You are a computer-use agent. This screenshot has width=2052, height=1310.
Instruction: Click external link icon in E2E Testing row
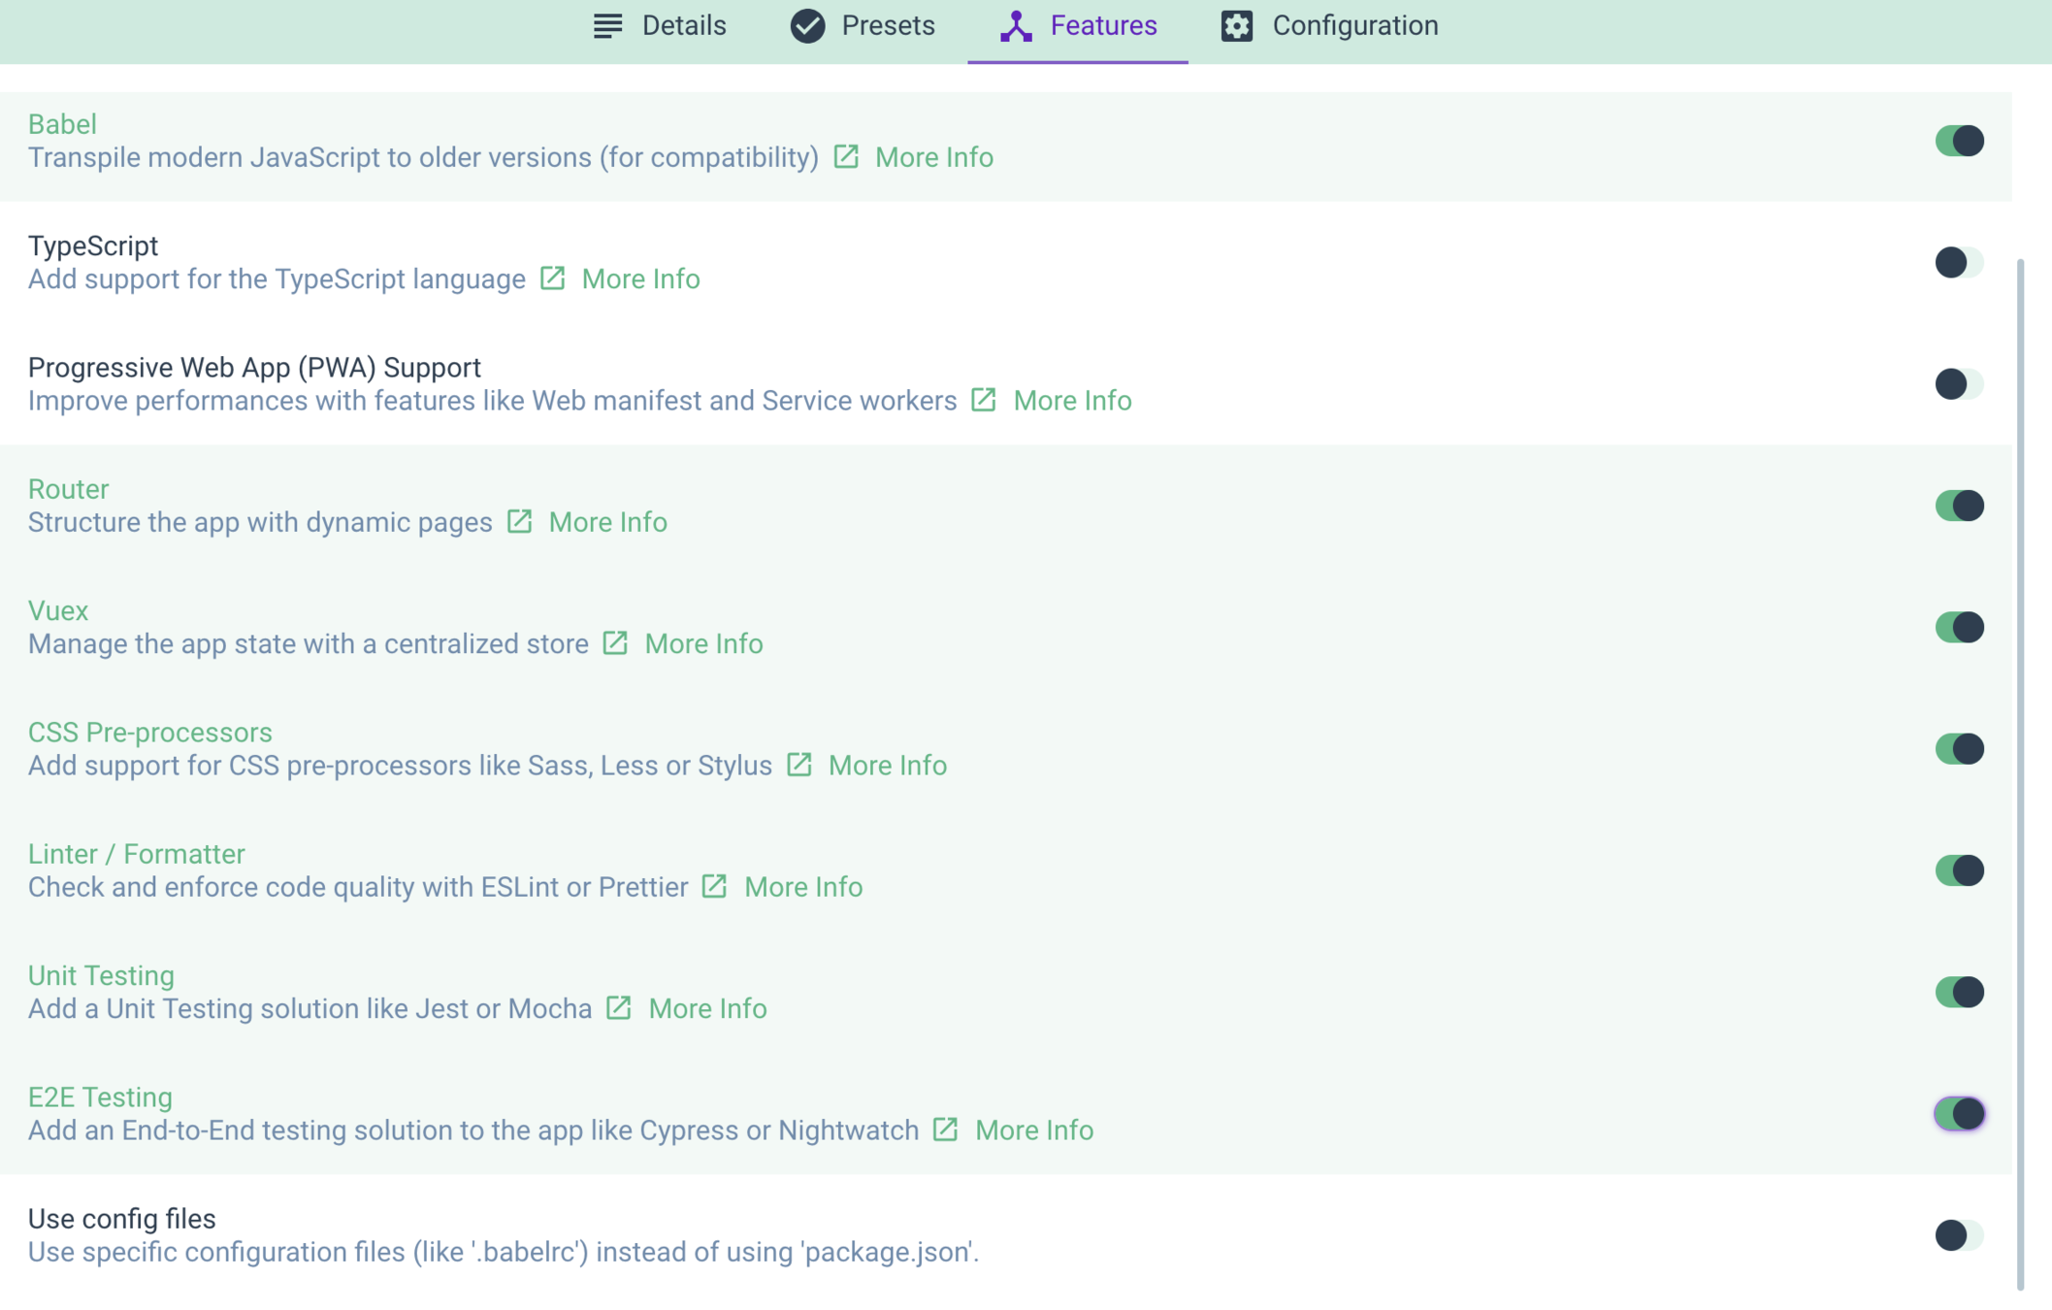point(945,1130)
